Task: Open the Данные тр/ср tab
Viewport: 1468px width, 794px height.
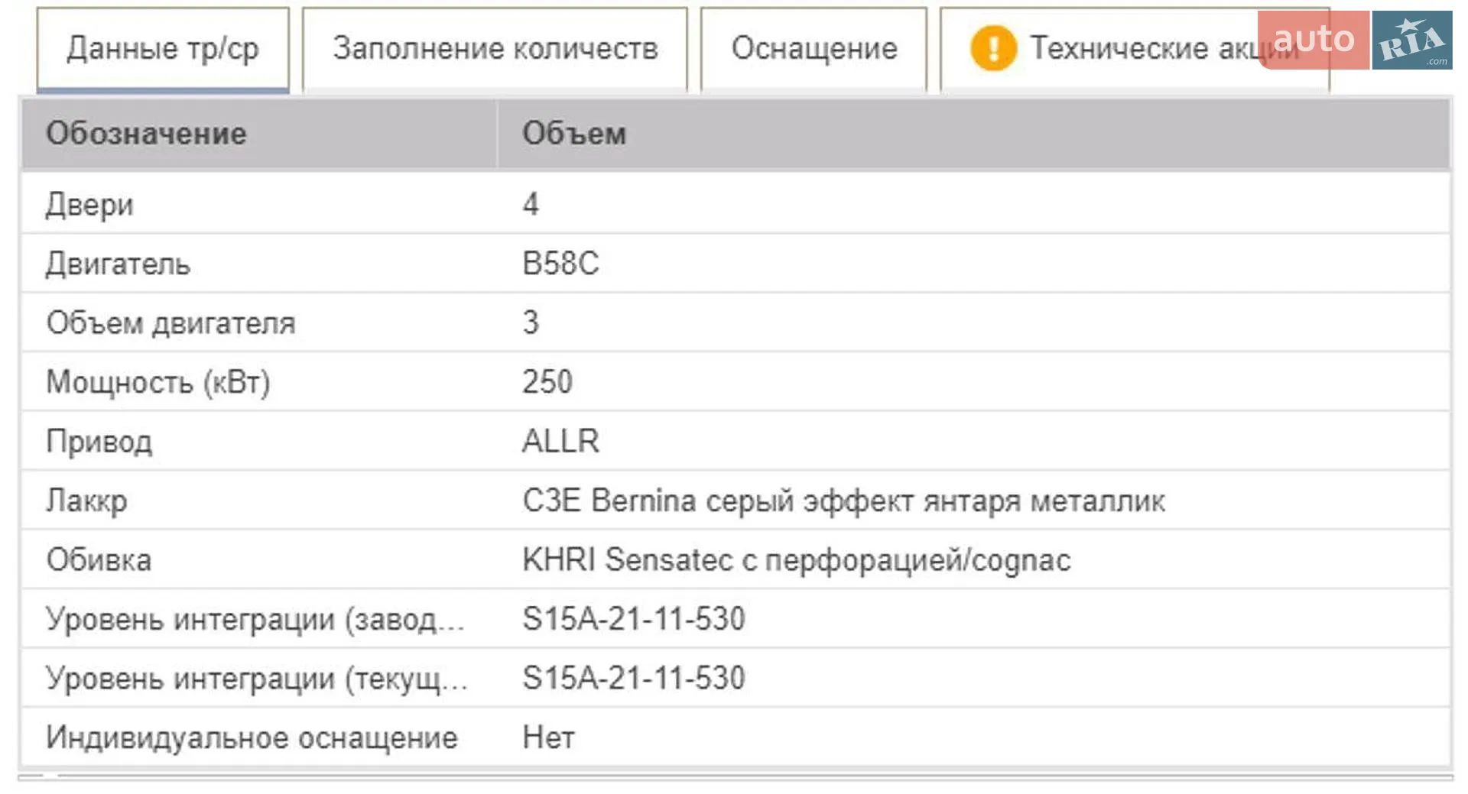Action: tap(163, 50)
